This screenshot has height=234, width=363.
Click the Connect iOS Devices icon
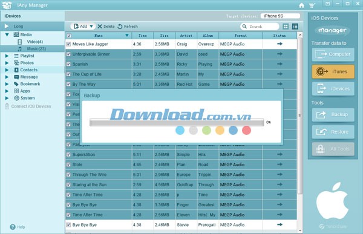7,106
